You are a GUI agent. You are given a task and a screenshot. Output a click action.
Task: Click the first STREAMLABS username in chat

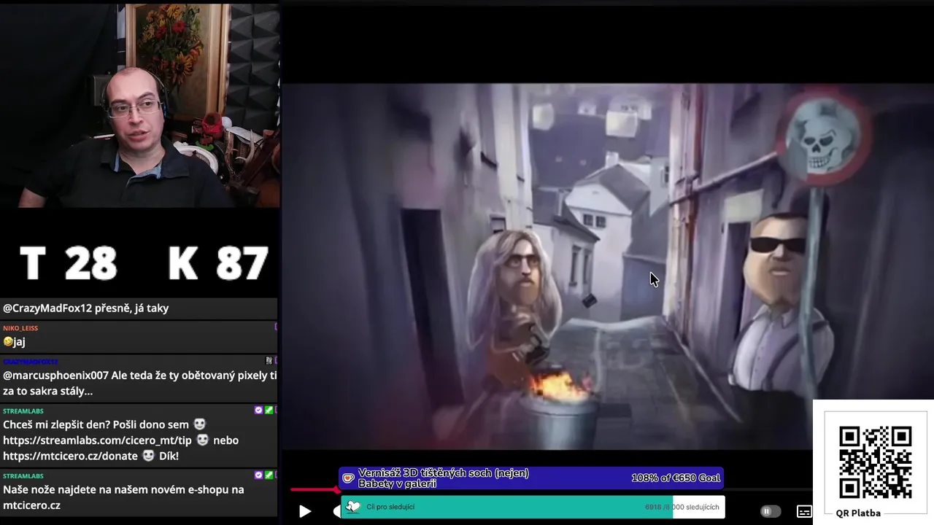(23, 411)
